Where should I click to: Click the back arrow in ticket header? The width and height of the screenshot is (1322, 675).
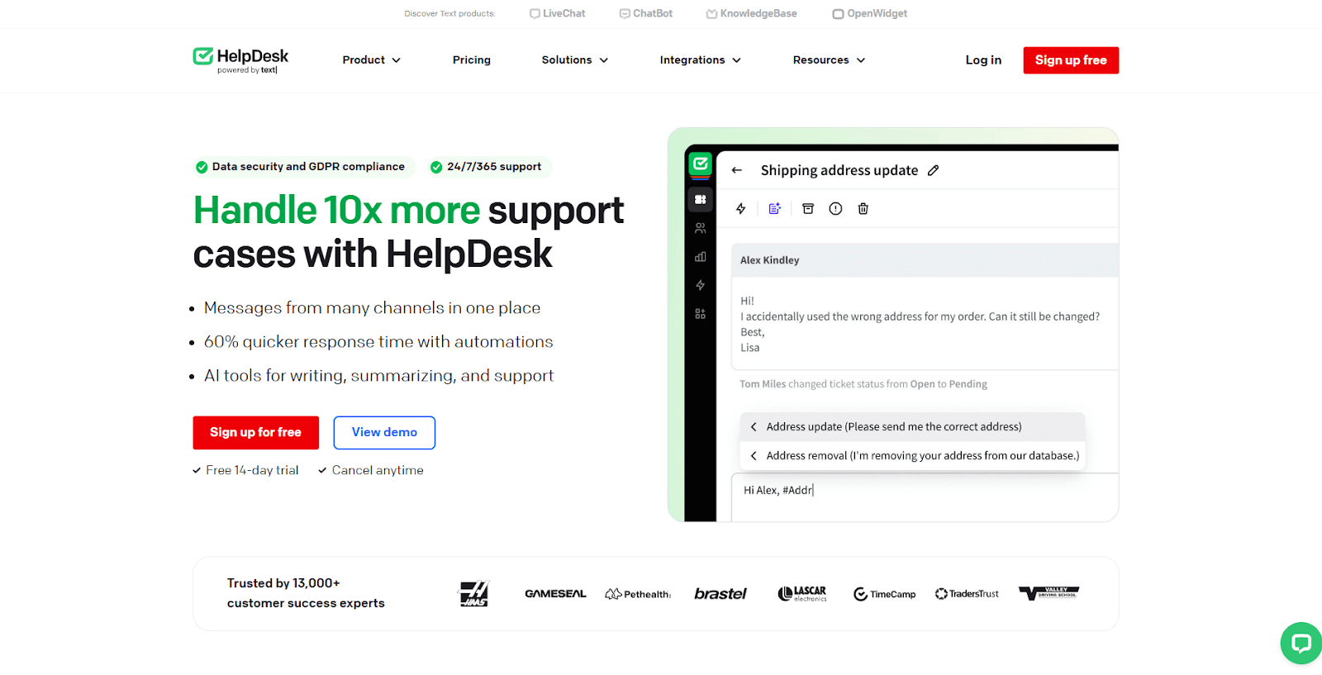(x=737, y=170)
